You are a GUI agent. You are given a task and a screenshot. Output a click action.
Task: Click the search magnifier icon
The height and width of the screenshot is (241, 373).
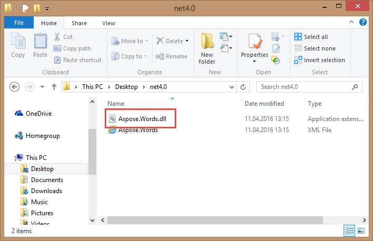coord(355,87)
